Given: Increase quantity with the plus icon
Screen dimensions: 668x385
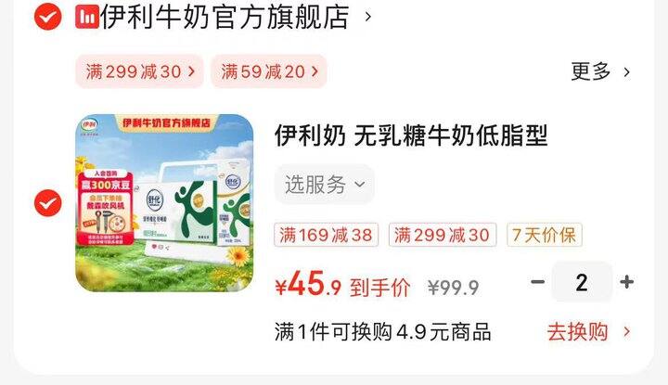Looking at the screenshot, I should tap(626, 281).
